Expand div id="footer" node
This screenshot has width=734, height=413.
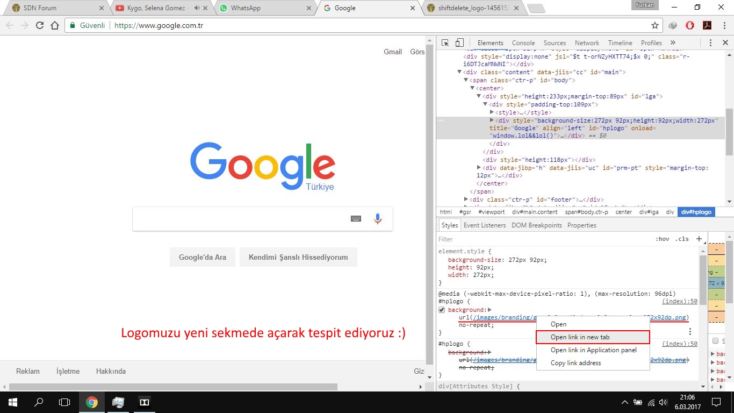(466, 200)
